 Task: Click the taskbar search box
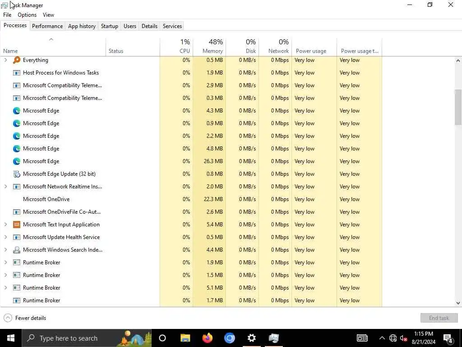pyautogui.click(x=87, y=338)
